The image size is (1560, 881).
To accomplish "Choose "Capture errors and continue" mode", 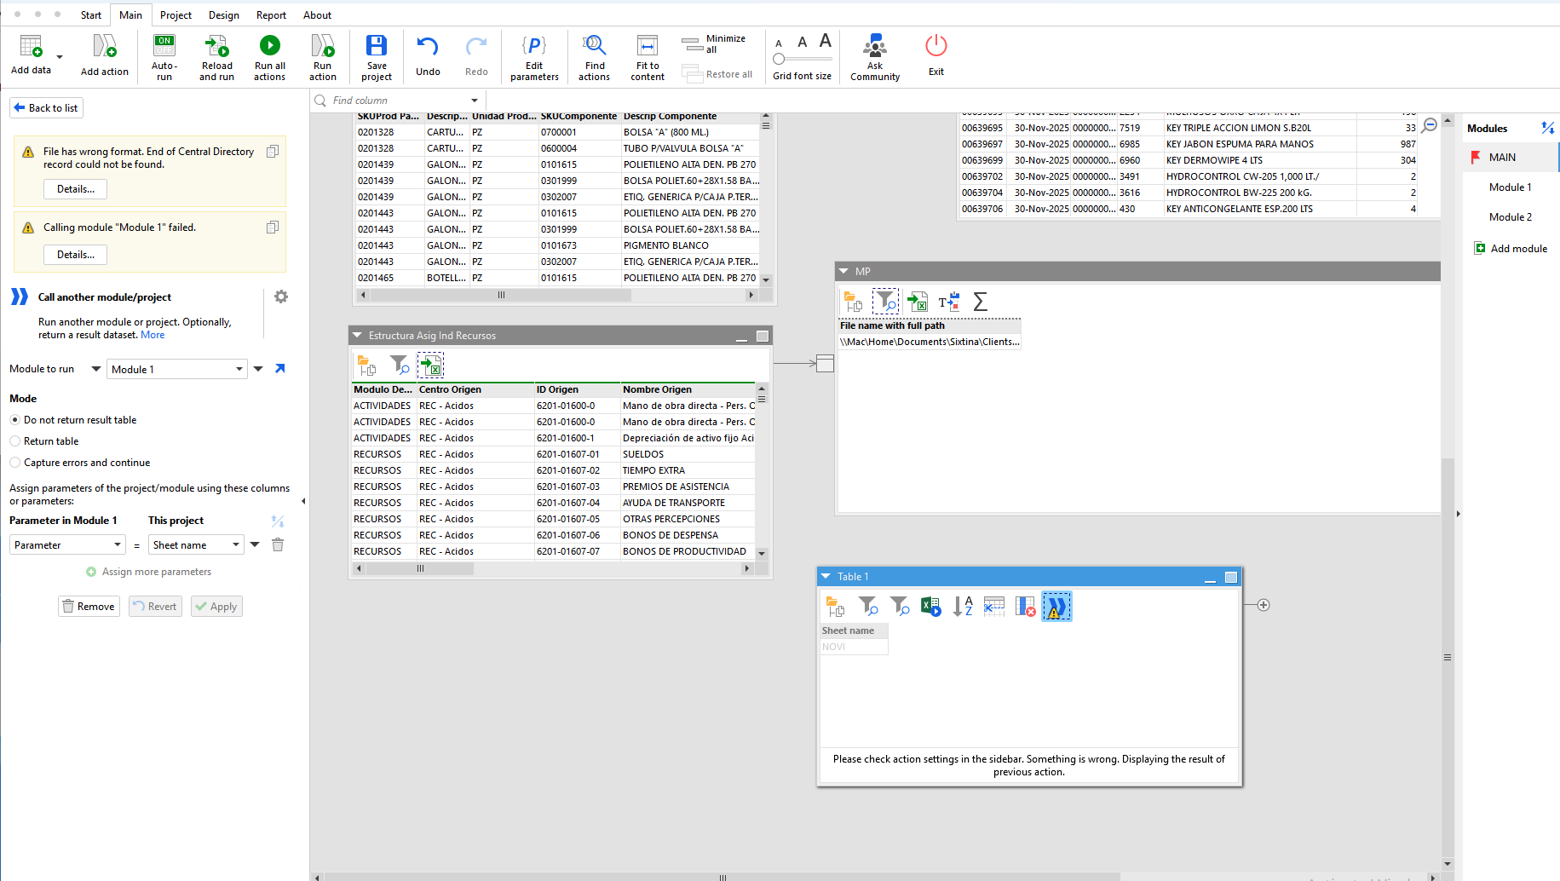I will click(15, 463).
